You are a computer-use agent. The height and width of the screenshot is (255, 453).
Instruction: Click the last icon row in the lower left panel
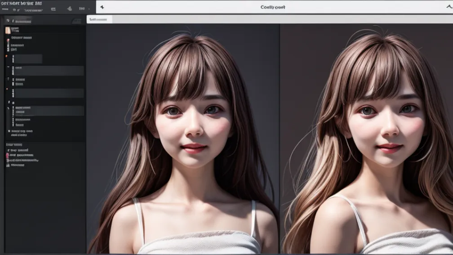[x=15, y=165]
